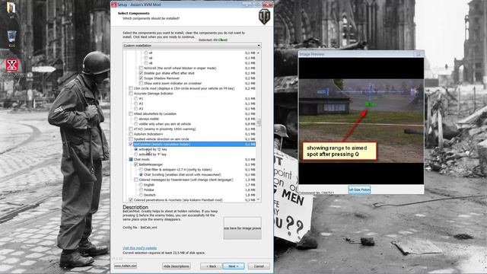Enable Colored messages by Yasenkrasen checkbox

tap(136, 180)
